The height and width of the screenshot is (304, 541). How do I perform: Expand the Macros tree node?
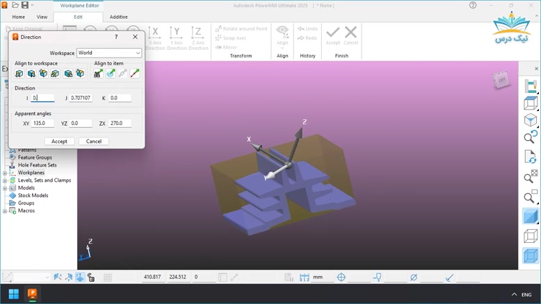pos(5,211)
